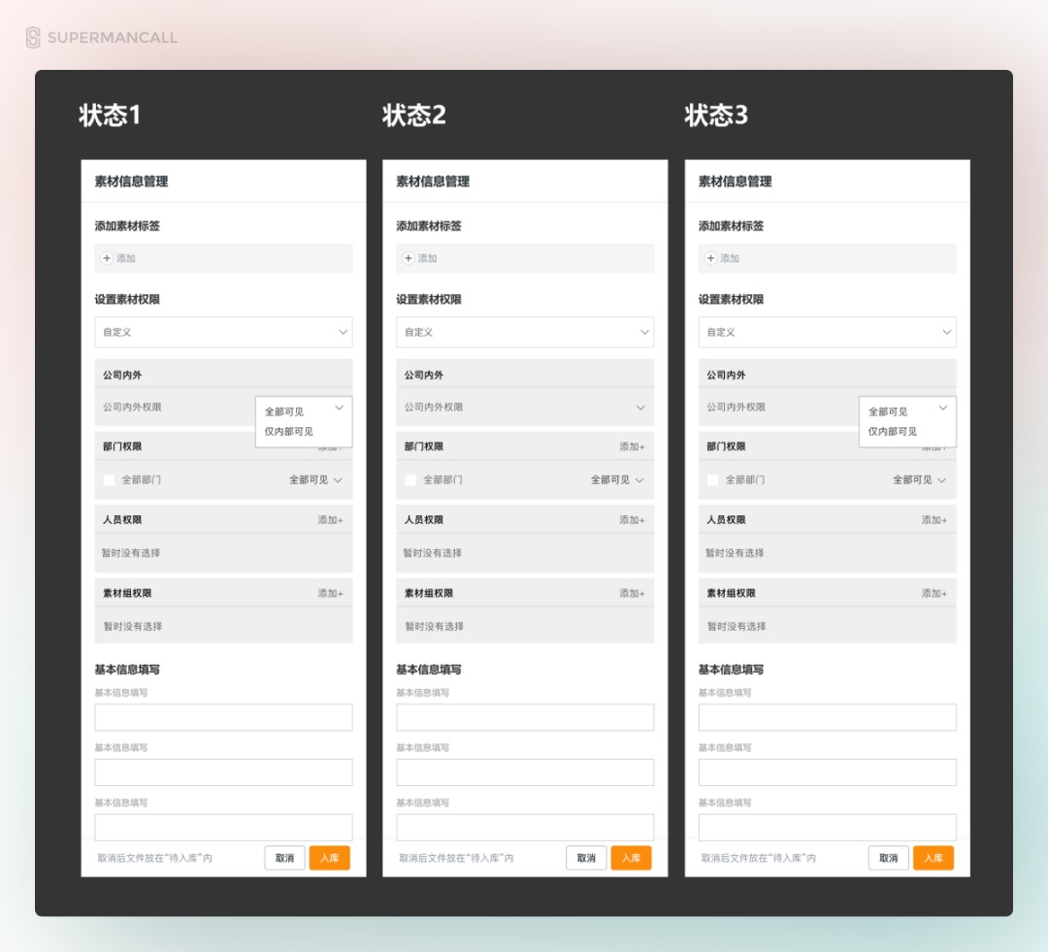Click the add-tag plus icon in 状态1 panel
Screen dimensions: 1048x952
click(x=107, y=258)
